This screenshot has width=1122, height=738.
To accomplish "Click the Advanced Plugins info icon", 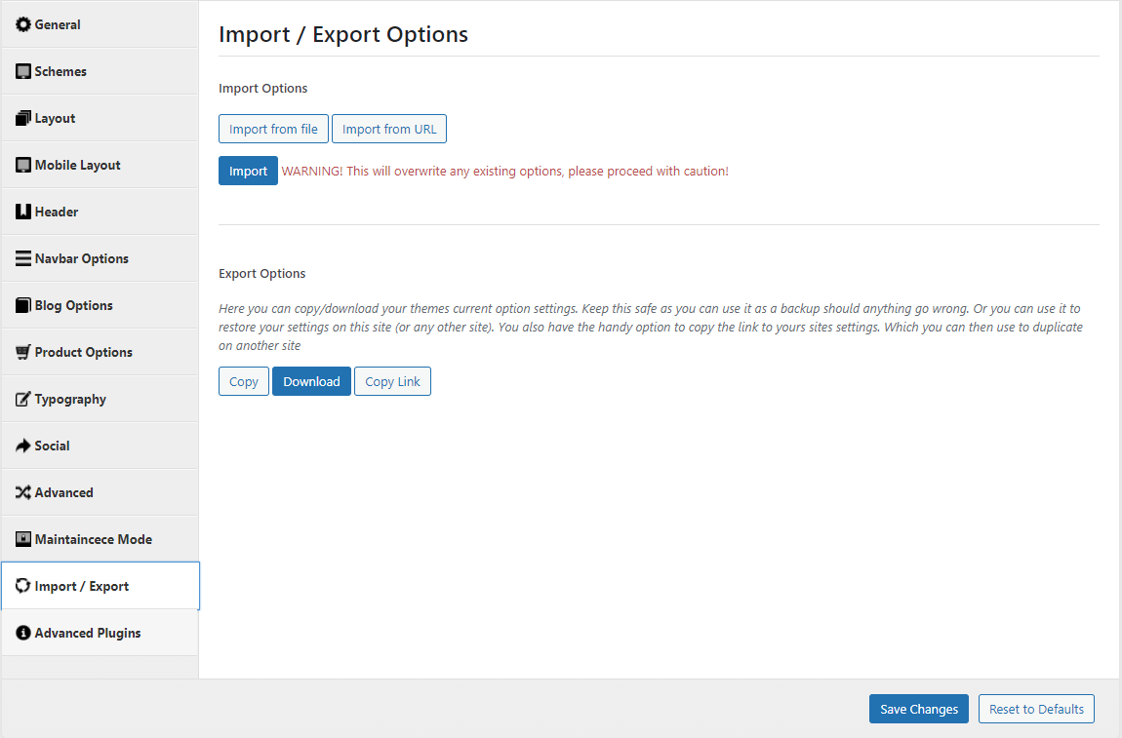I will 23,633.
